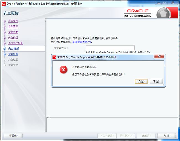
Task: Click the 完成(F) button
Action: pos(146,136)
